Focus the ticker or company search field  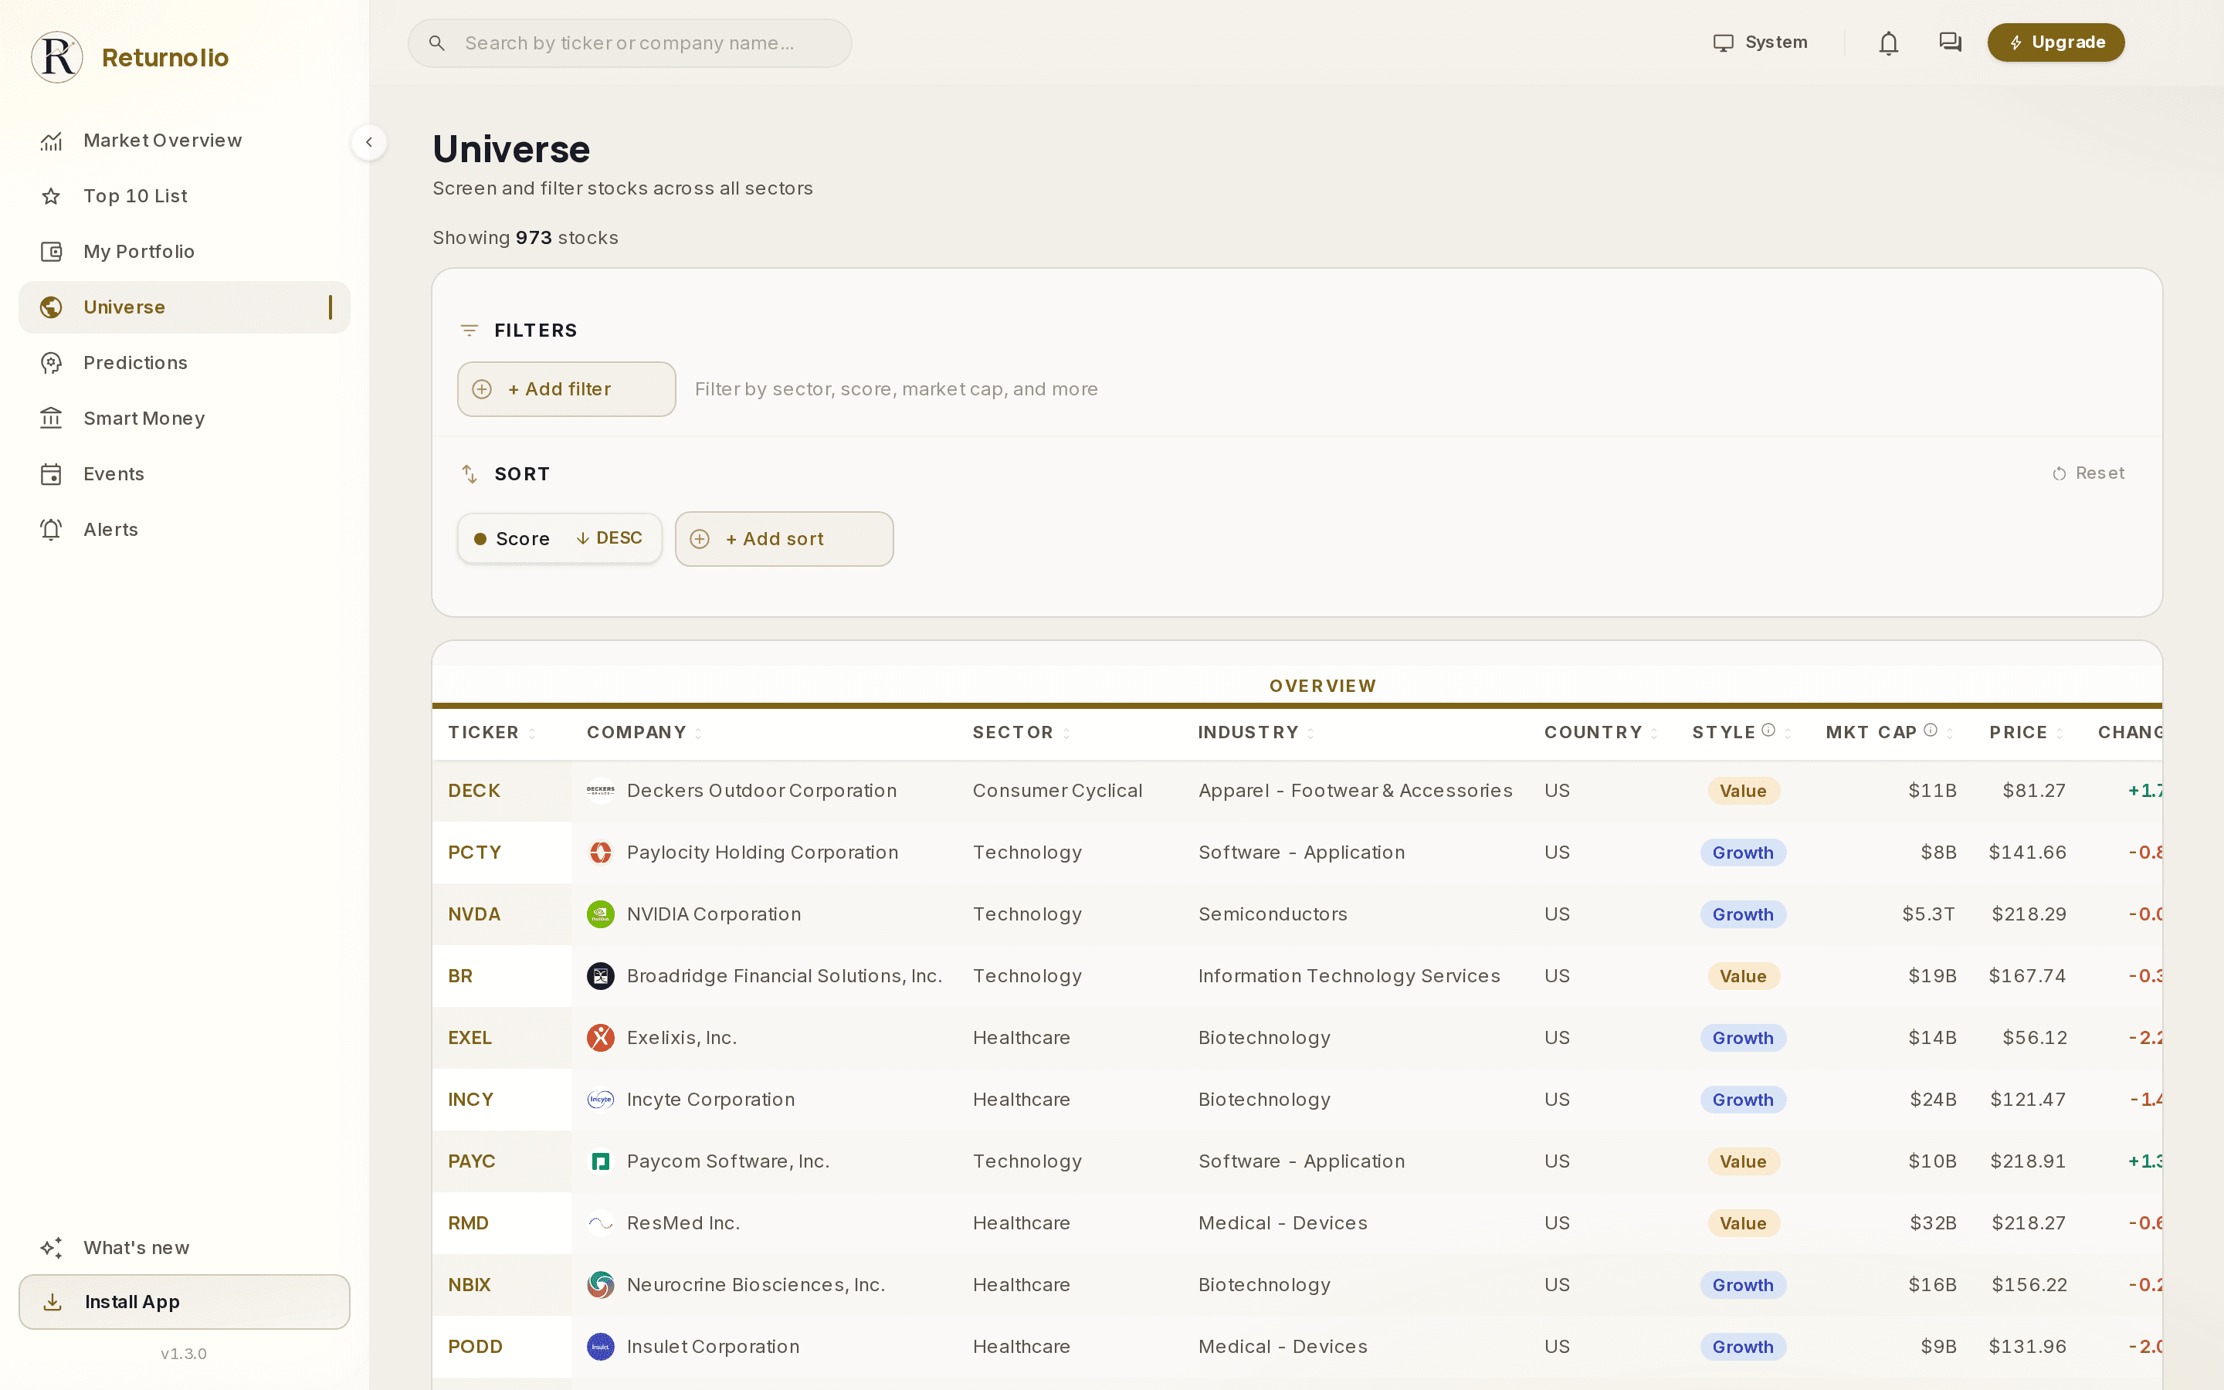(x=629, y=43)
